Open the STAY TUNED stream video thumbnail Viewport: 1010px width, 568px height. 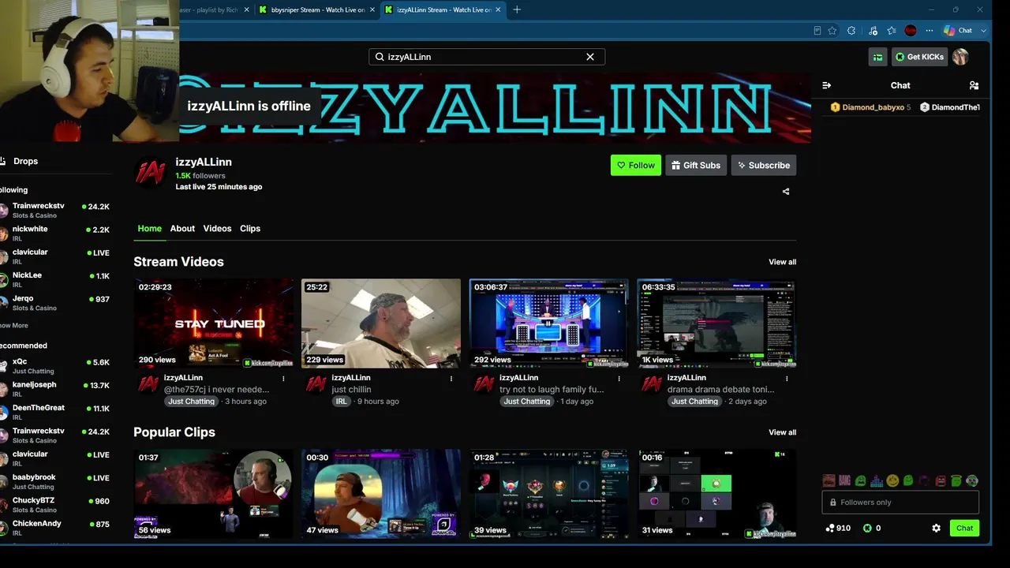pyautogui.click(x=213, y=323)
